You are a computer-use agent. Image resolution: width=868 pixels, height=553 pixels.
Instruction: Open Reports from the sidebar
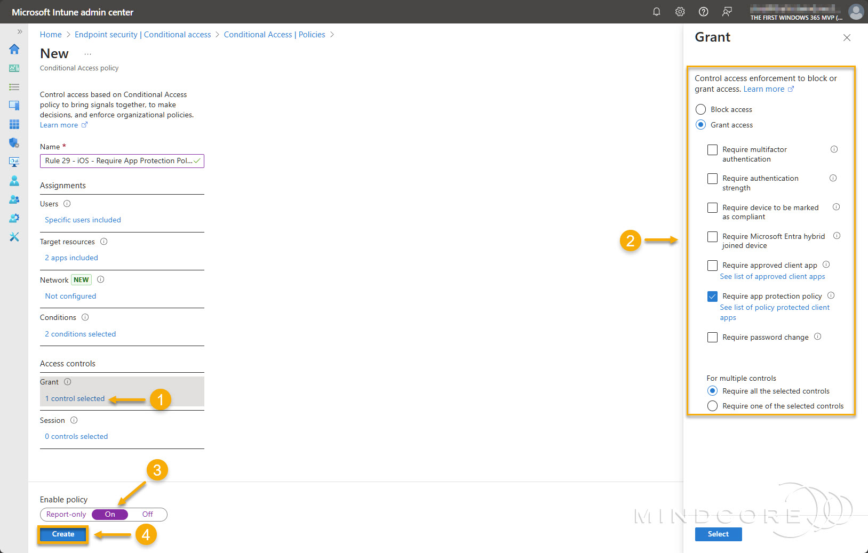[14, 162]
